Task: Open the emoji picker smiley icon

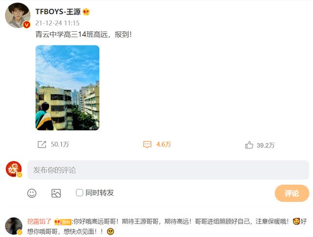Action: 32,193
